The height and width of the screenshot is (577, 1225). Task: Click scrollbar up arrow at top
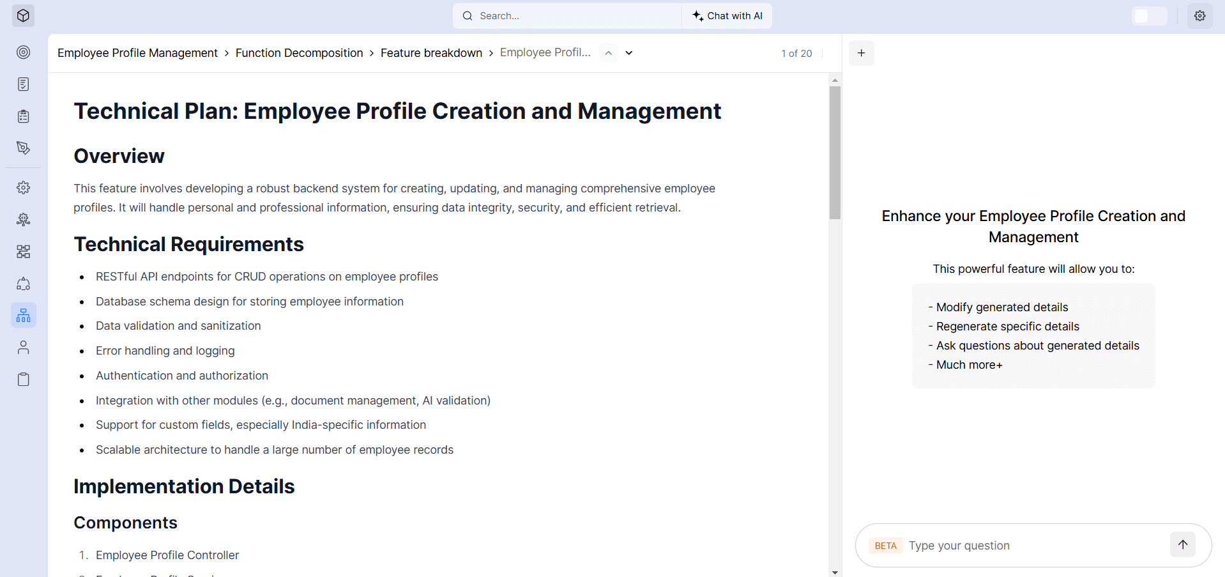click(835, 81)
